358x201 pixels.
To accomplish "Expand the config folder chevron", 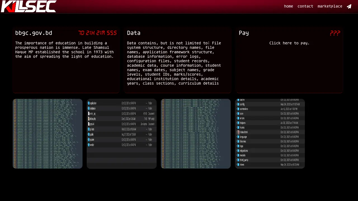I will pos(236,104).
